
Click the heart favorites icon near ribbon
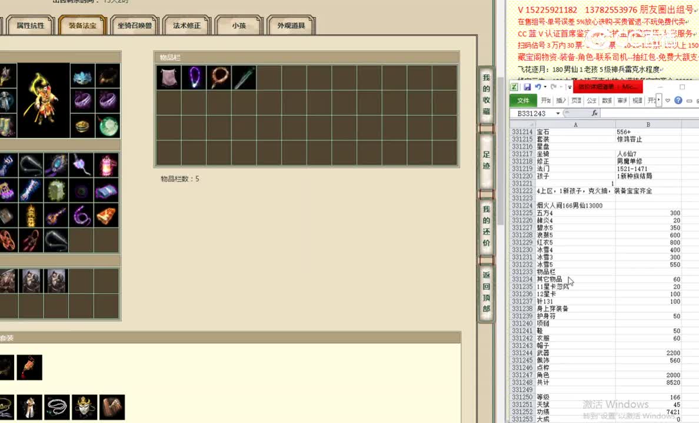(667, 100)
